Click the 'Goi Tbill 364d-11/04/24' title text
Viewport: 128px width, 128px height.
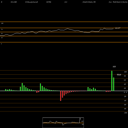pyautogui.click(x=118, y=2)
